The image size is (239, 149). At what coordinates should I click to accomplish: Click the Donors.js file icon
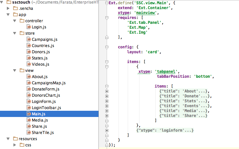click(29, 52)
